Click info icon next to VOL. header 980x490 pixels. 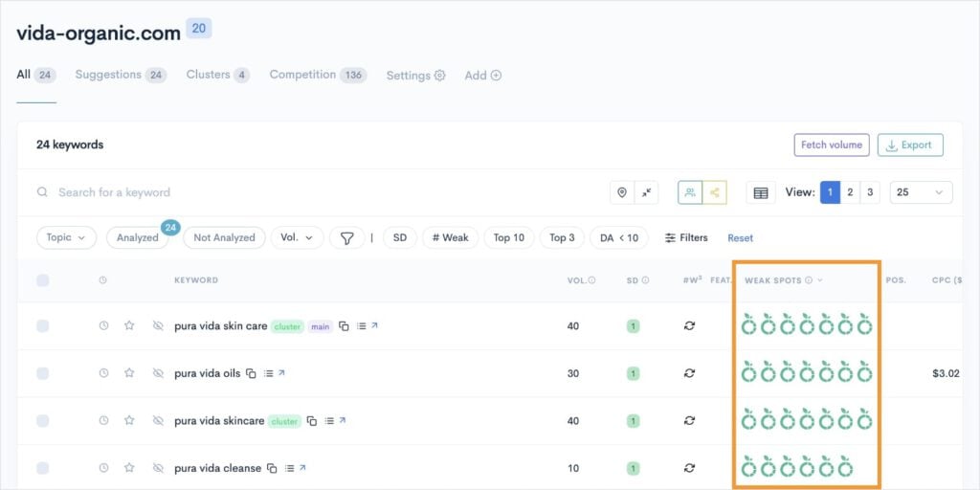pos(591,280)
